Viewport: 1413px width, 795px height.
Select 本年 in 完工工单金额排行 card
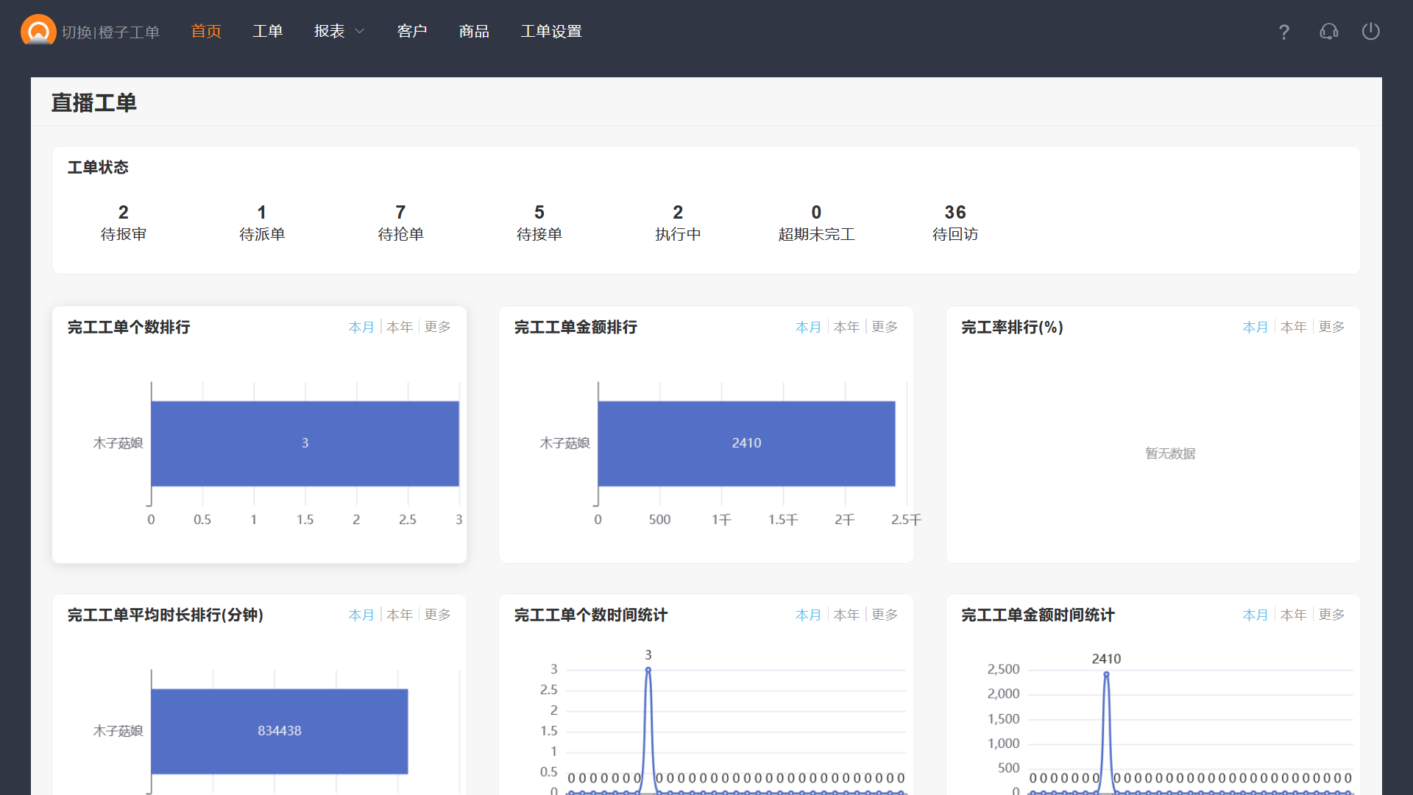click(847, 327)
